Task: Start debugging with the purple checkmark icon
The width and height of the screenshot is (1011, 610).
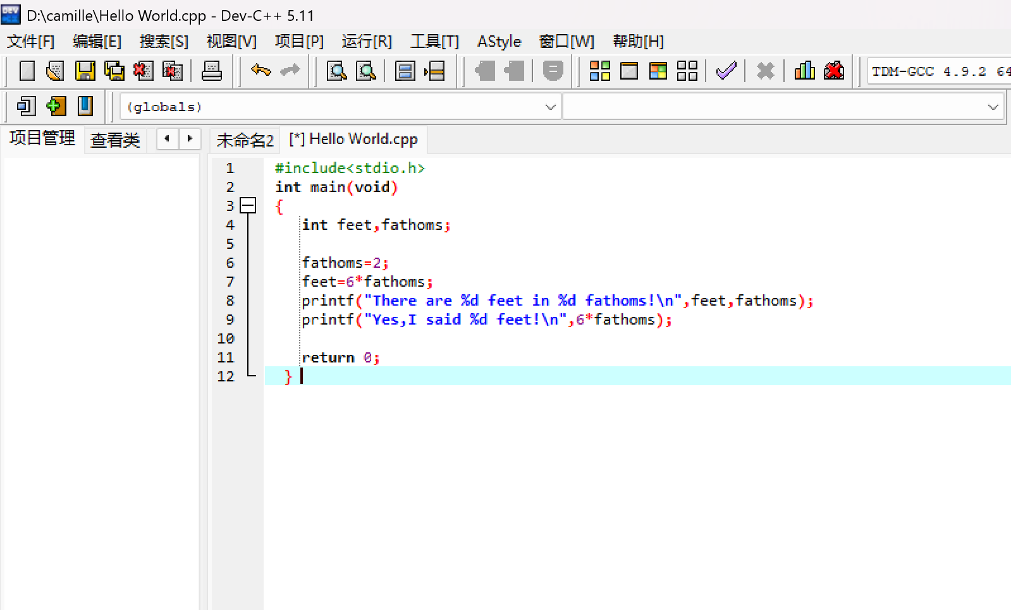Action: pyautogui.click(x=726, y=71)
